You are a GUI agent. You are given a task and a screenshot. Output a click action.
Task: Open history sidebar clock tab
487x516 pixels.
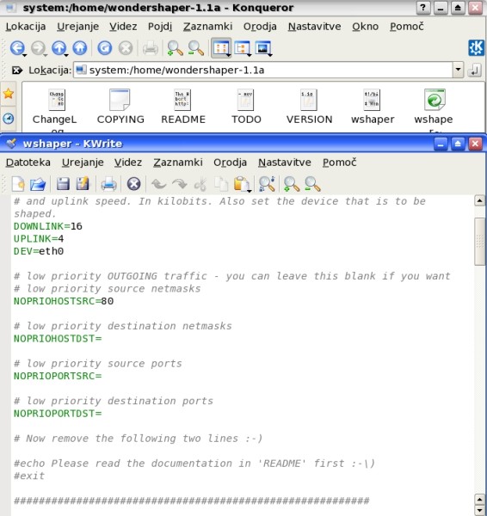(x=9, y=119)
